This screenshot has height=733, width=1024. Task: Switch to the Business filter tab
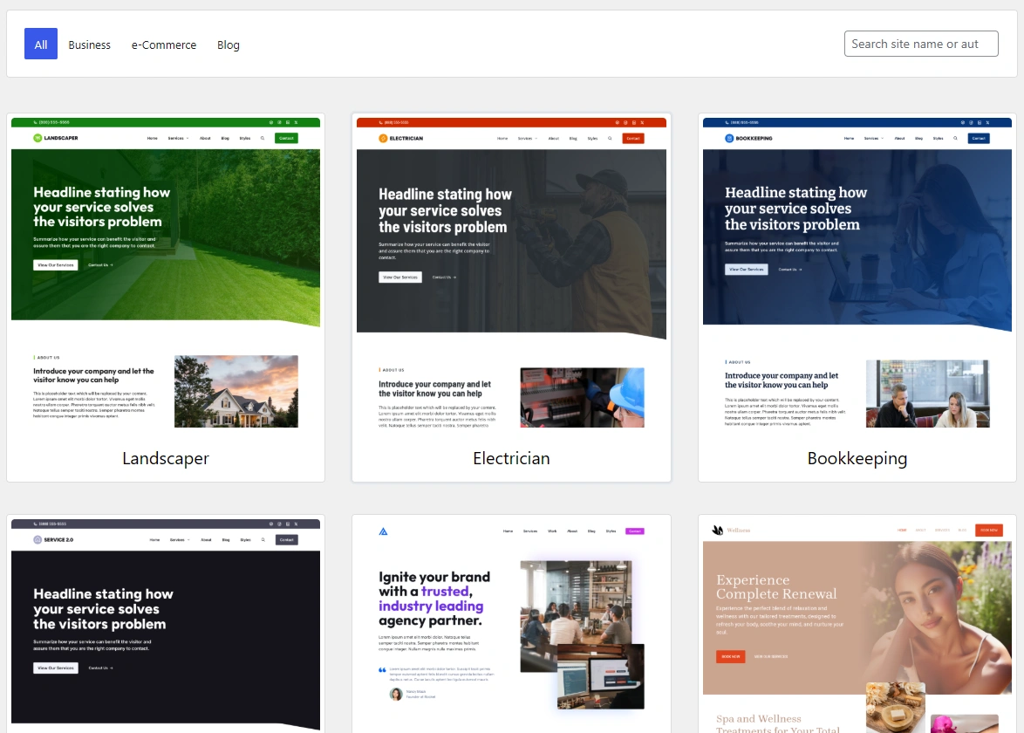[89, 45]
